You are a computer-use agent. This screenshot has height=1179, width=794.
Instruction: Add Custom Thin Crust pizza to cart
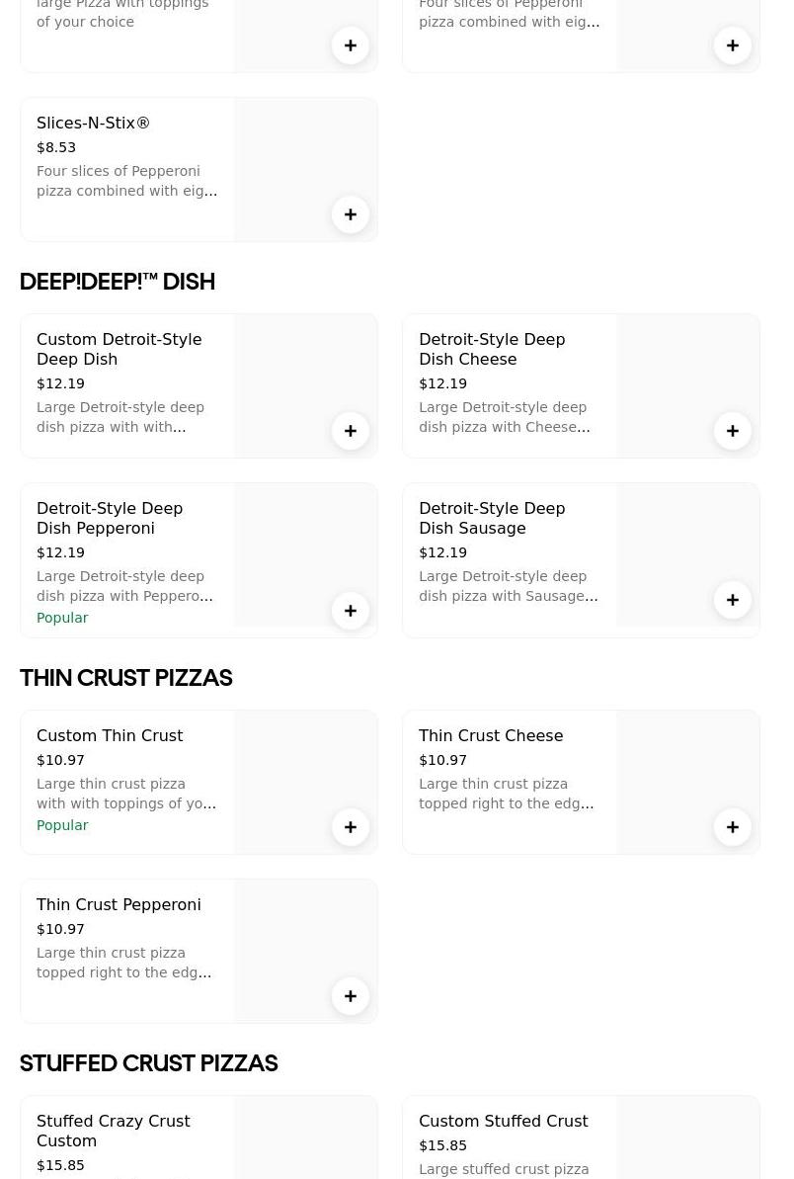pyautogui.click(x=351, y=827)
